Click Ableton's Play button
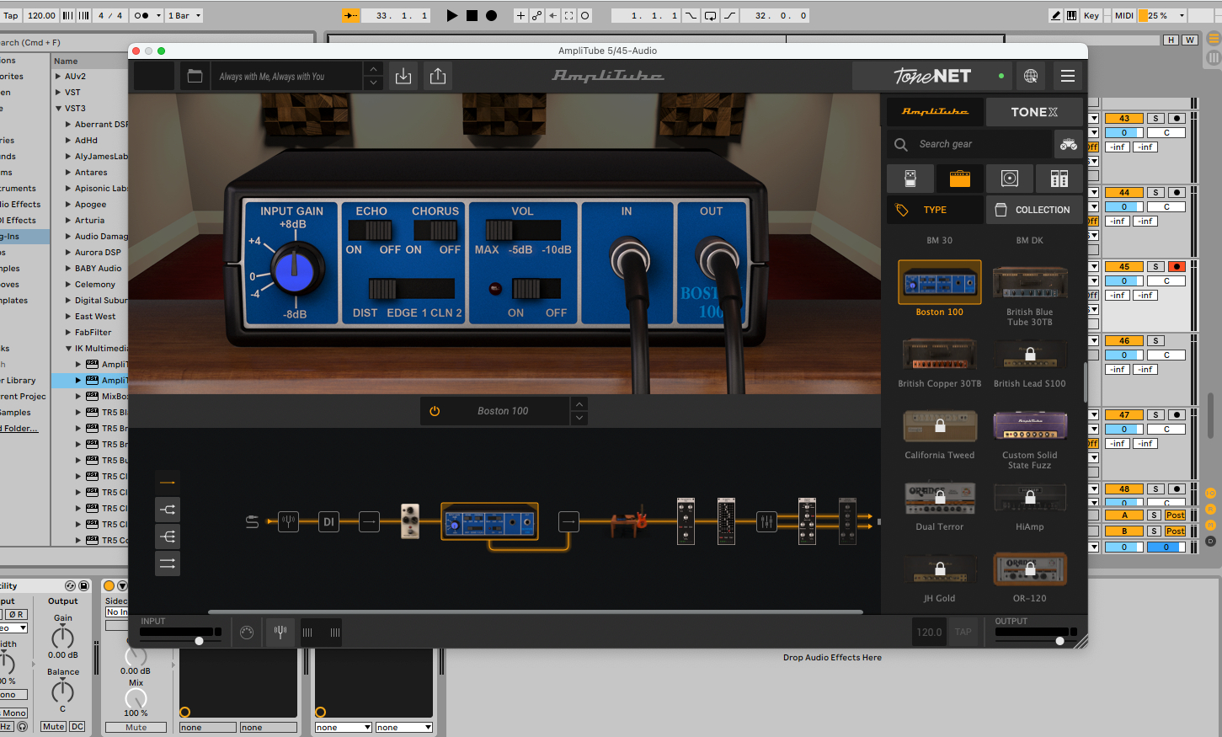1222x737 pixels. point(452,15)
